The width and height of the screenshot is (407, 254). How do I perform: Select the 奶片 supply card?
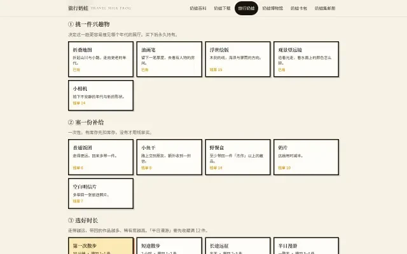click(x=307, y=157)
